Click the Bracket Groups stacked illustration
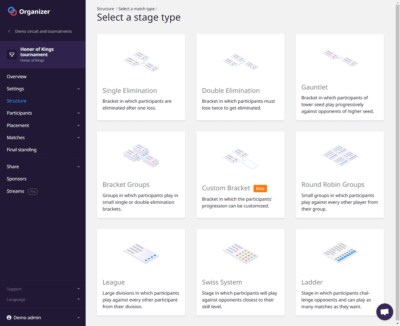Viewport: 400px width, 326px height. (x=141, y=155)
